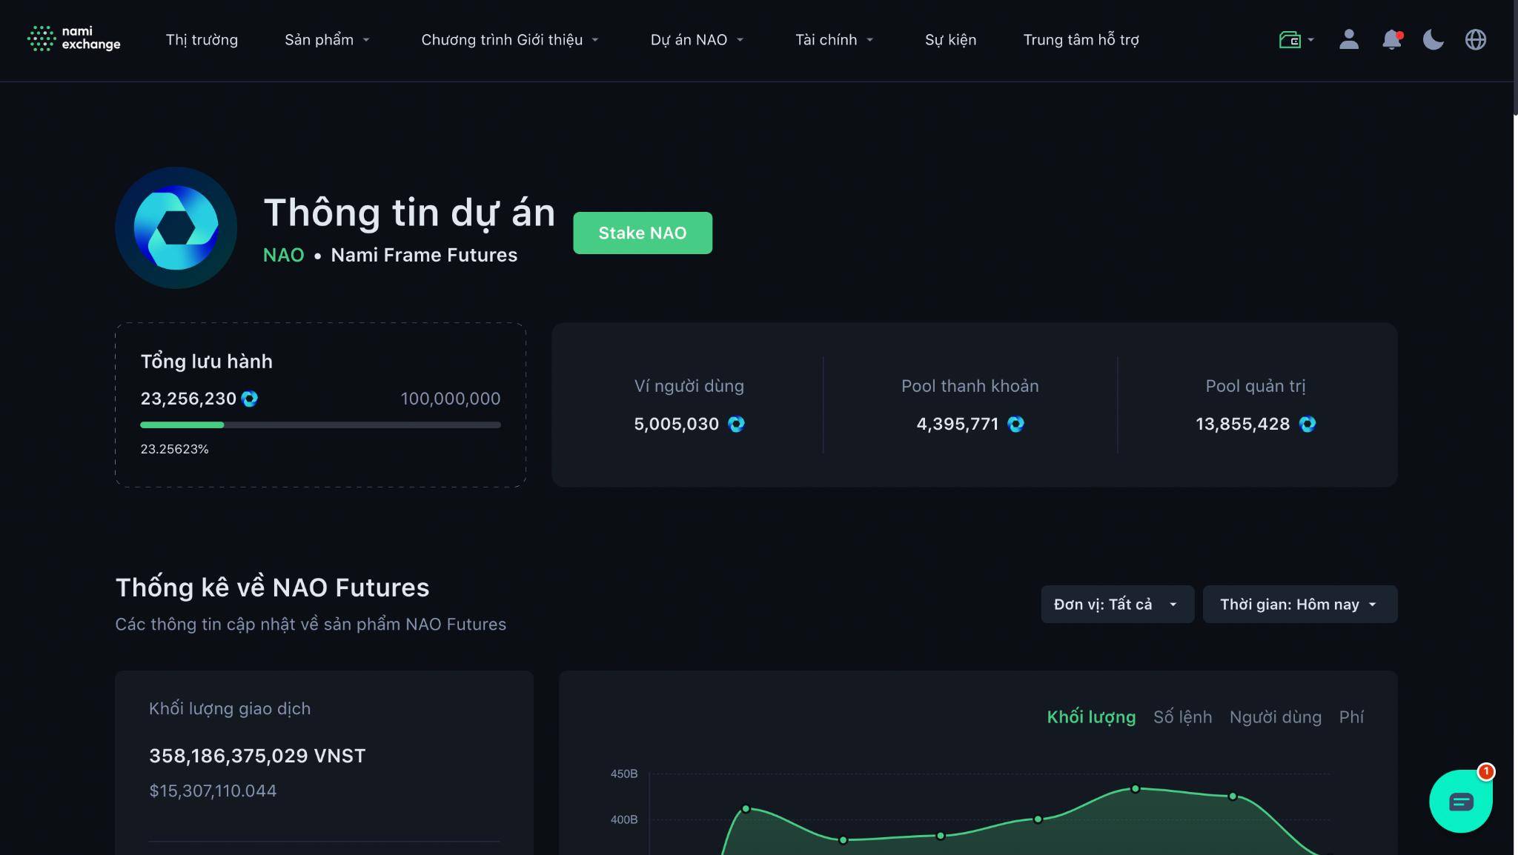This screenshot has width=1518, height=855.
Task: Toggle dark mode moon icon
Action: click(1434, 39)
